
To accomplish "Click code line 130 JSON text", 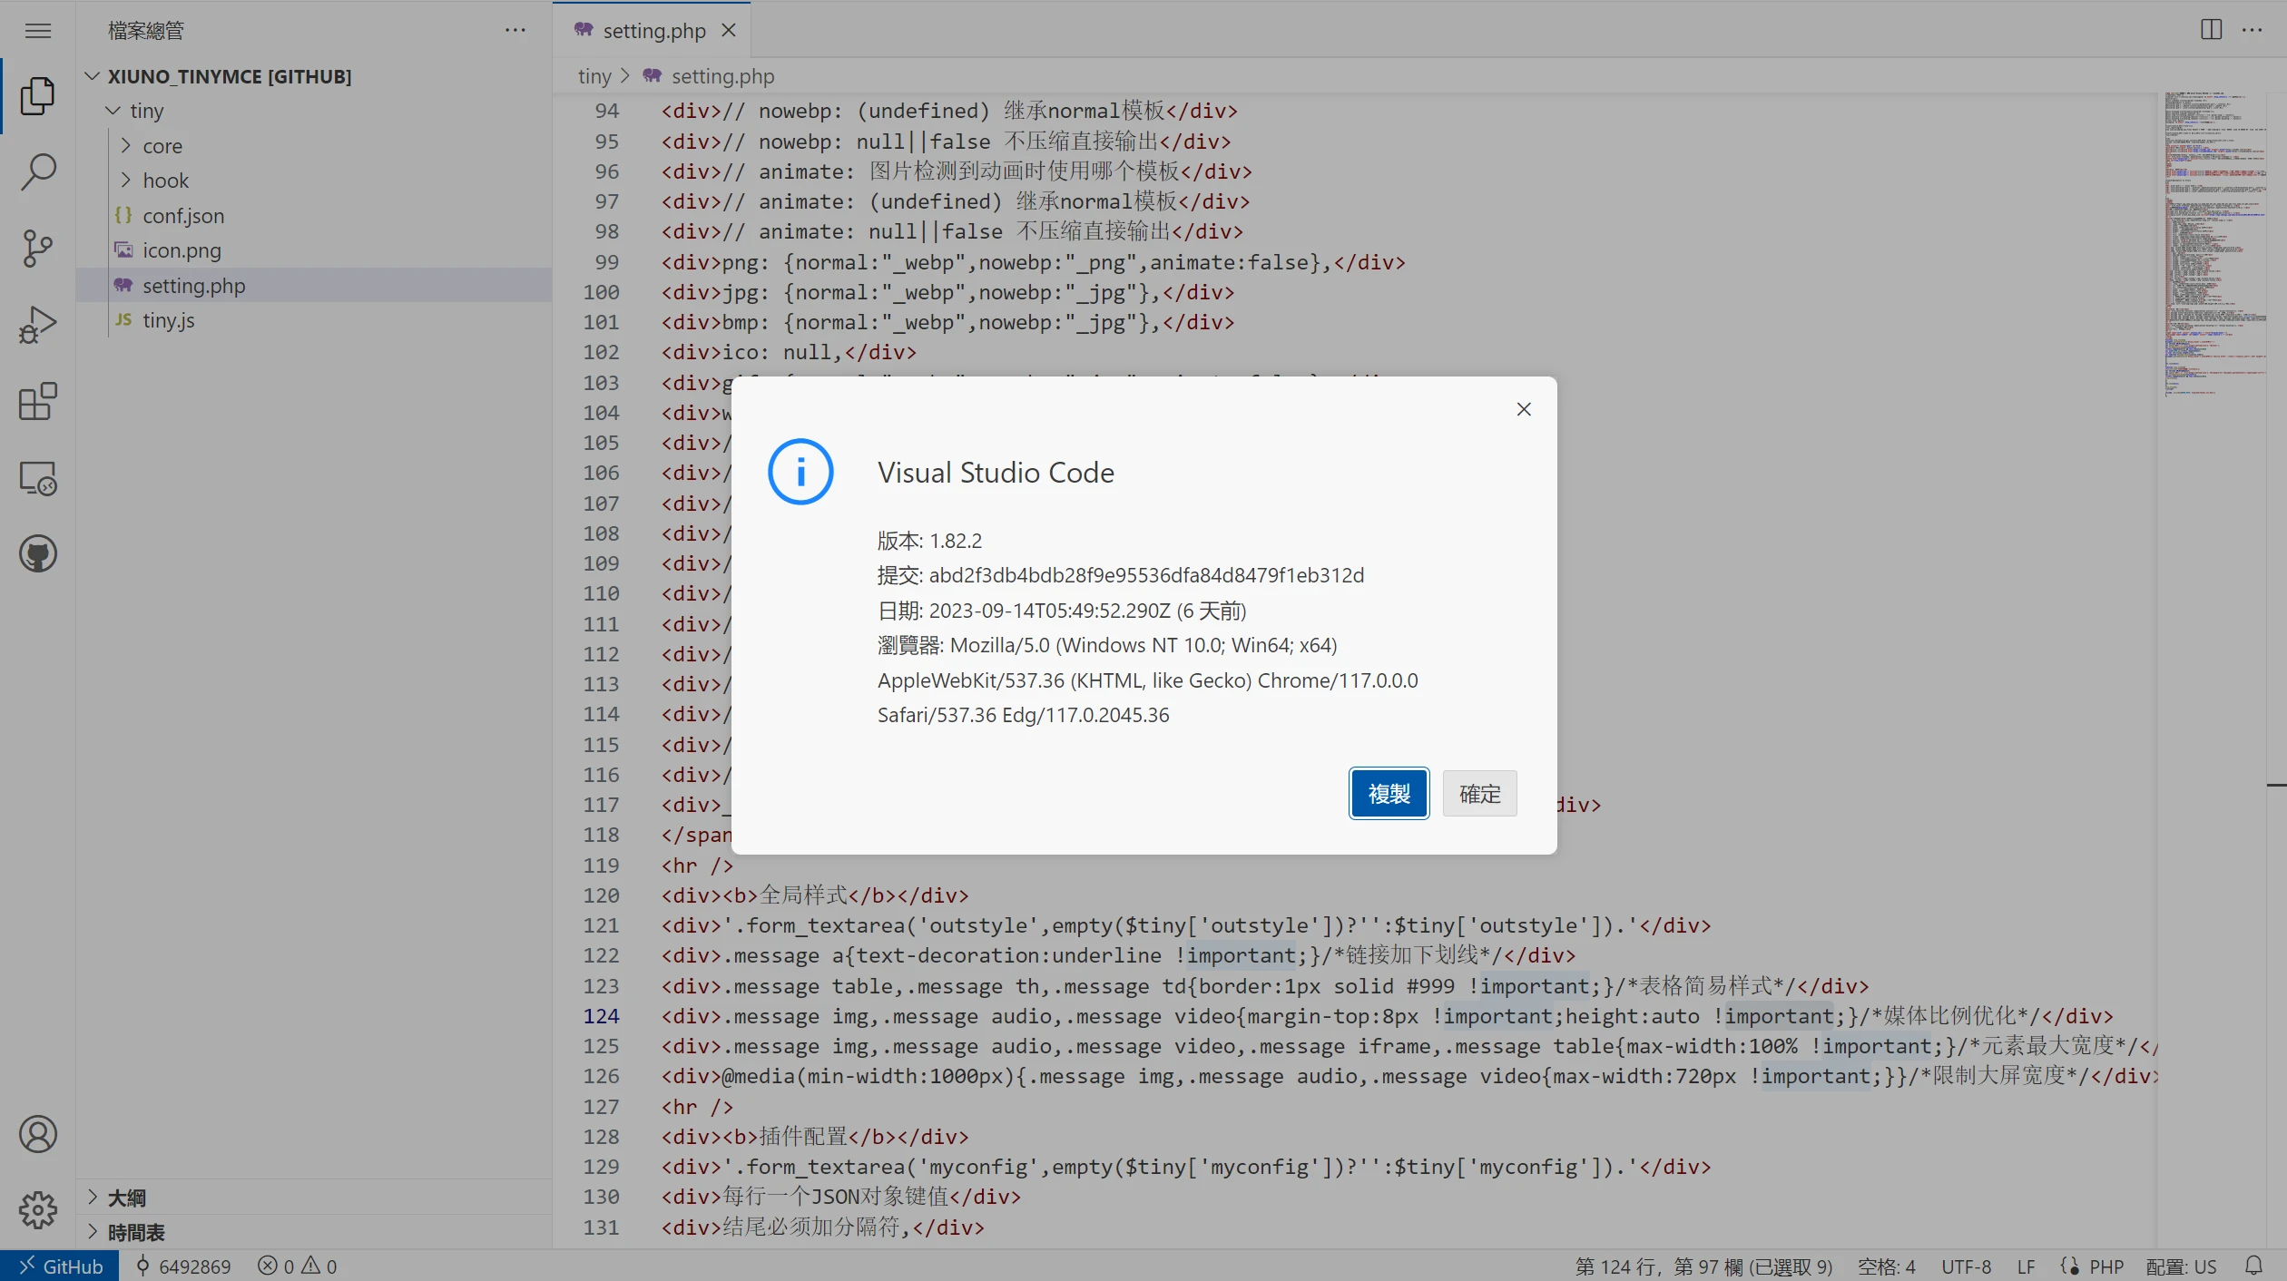I will [840, 1196].
